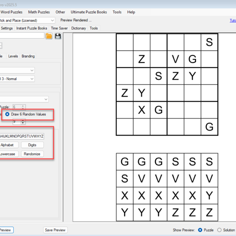Viewport: 236px width, 236px height.
Task: Click the random values count stepper arrows
Action: (23, 122)
